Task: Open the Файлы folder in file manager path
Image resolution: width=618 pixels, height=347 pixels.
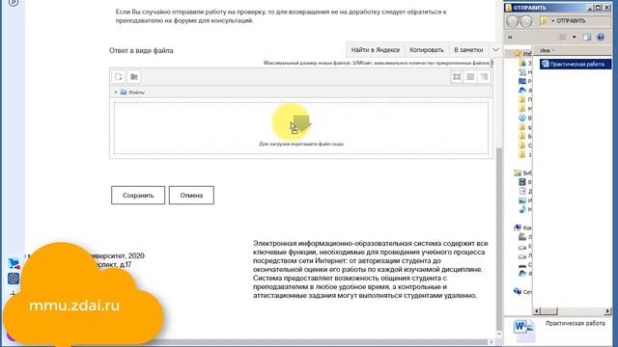Action: [132, 93]
